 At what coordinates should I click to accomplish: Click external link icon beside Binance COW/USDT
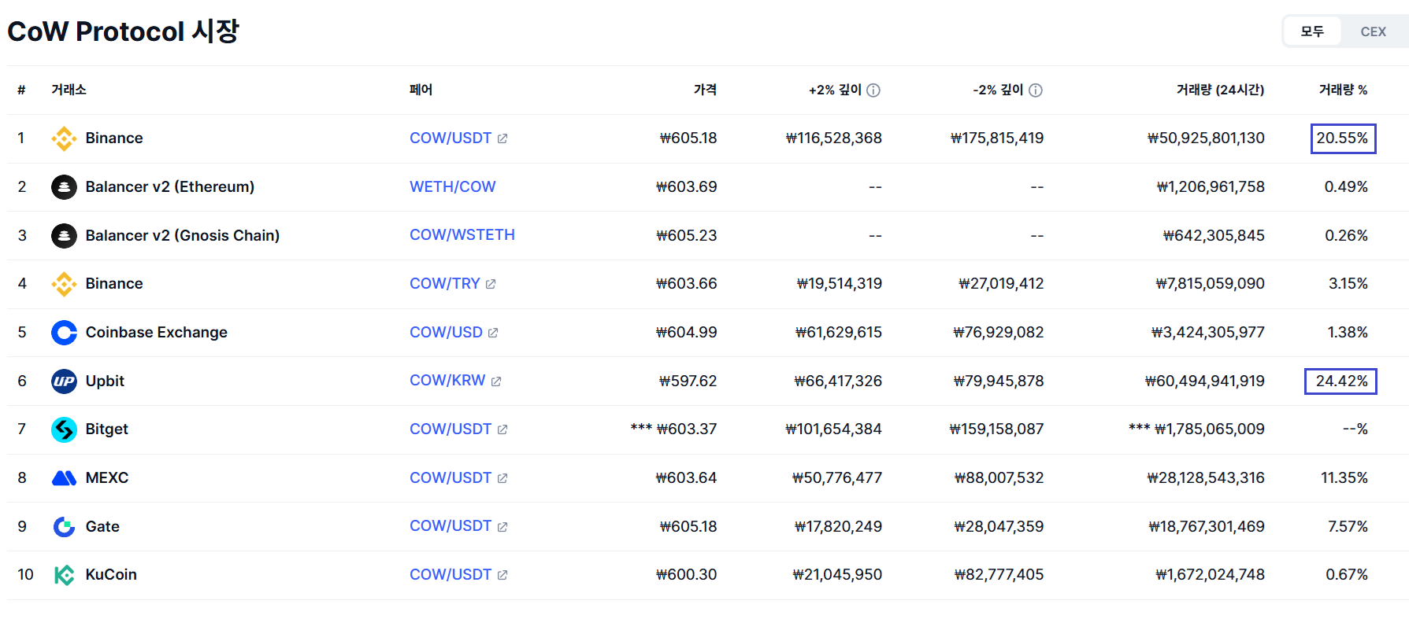(x=502, y=138)
